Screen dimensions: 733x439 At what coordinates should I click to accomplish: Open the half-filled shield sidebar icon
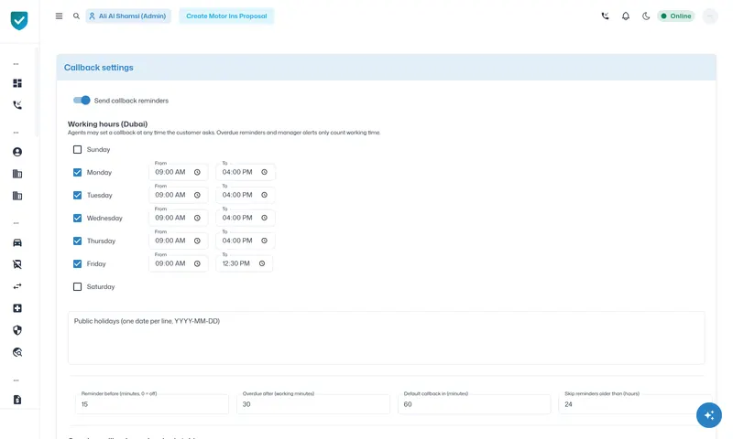point(17,330)
